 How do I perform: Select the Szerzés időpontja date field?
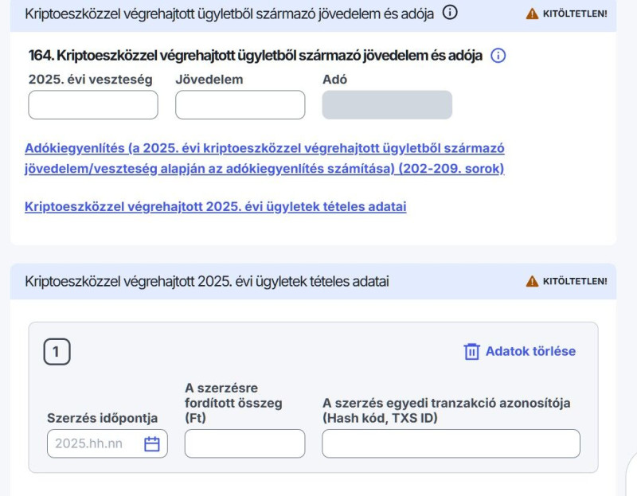(94, 443)
